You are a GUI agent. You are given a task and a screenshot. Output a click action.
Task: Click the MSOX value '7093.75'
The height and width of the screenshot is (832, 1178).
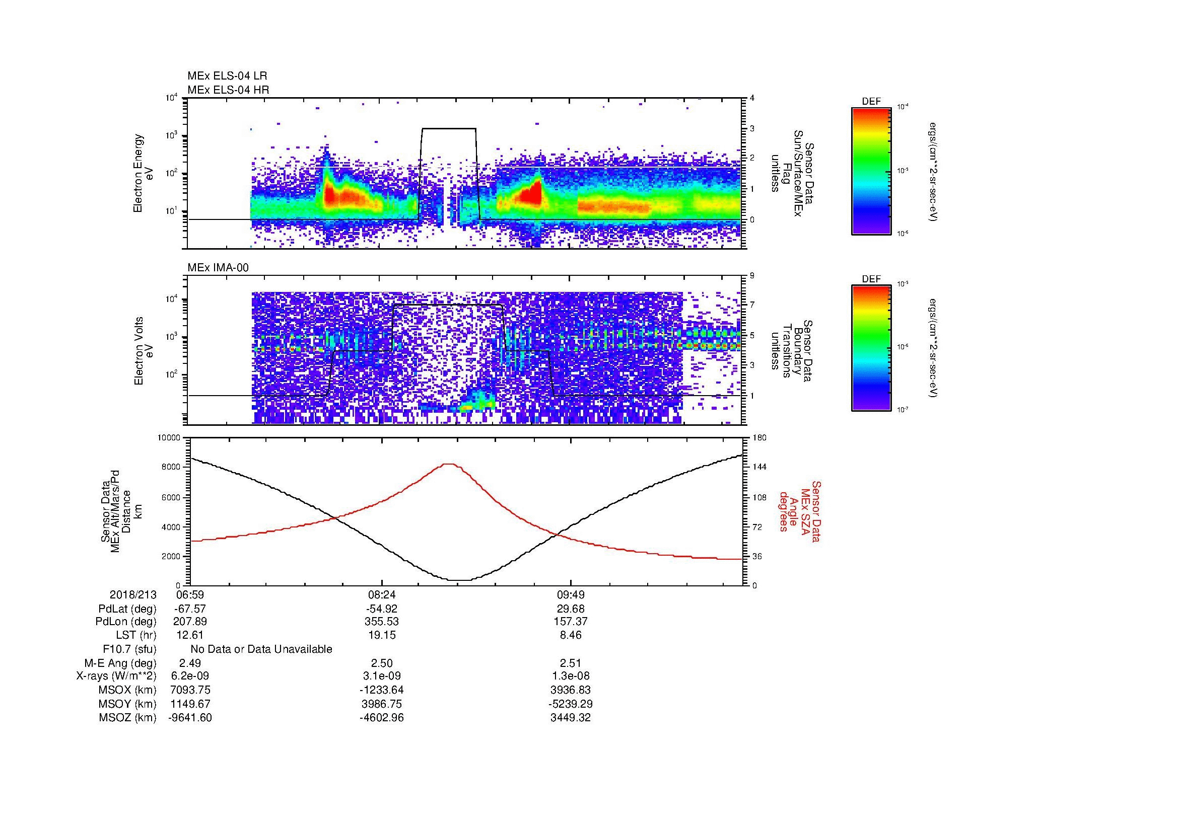(x=190, y=690)
